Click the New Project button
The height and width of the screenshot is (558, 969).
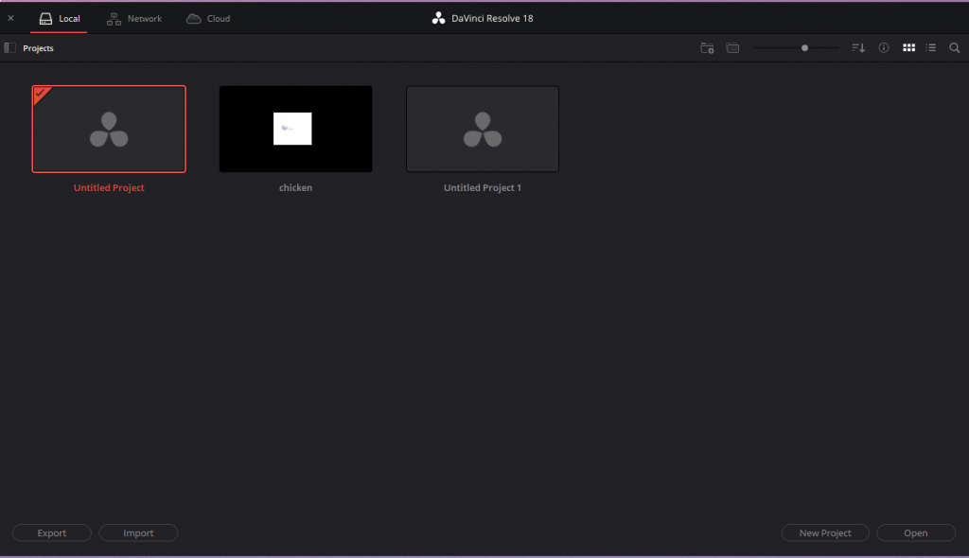click(825, 532)
